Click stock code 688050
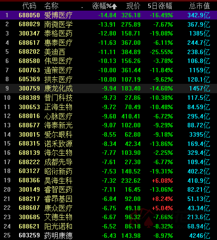The image size is (217, 240). coord(29,15)
